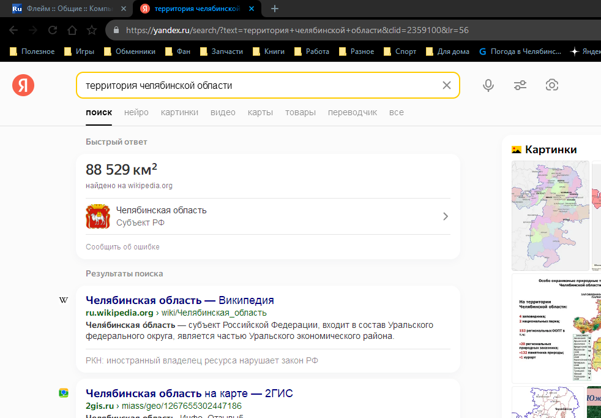
Task: Switch to карты search tab
Action: tap(260, 112)
